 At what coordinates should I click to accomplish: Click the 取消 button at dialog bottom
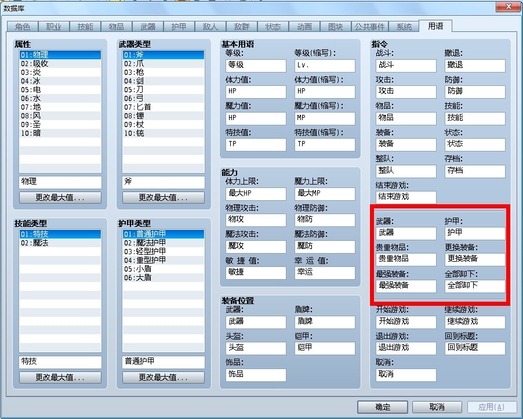437,407
